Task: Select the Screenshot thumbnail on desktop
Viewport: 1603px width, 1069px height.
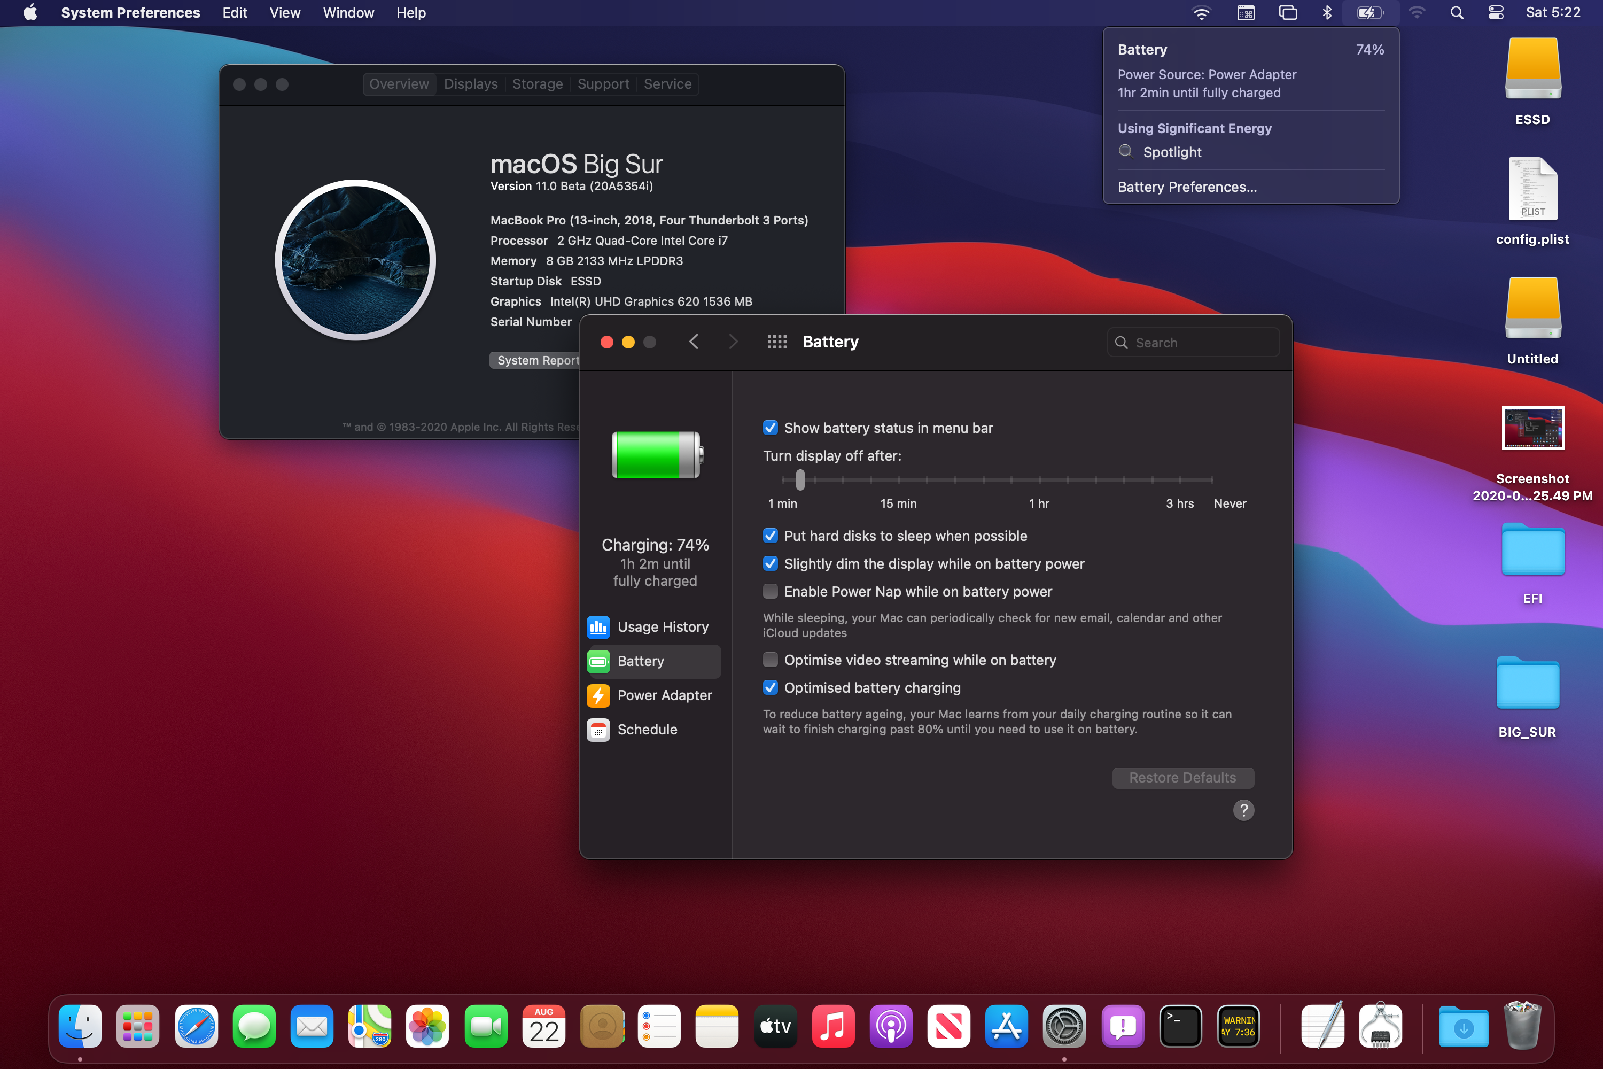Action: tap(1533, 428)
